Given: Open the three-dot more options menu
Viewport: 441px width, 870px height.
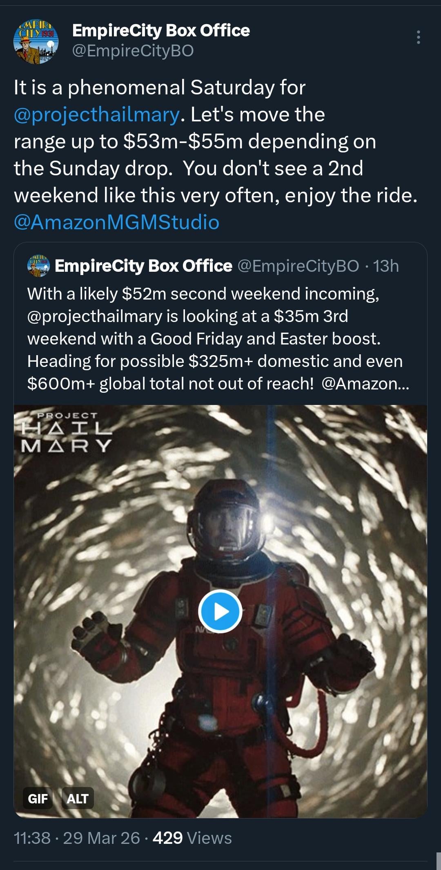Looking at the screenshot, I should pyautogui.click(x=418, y=37).
